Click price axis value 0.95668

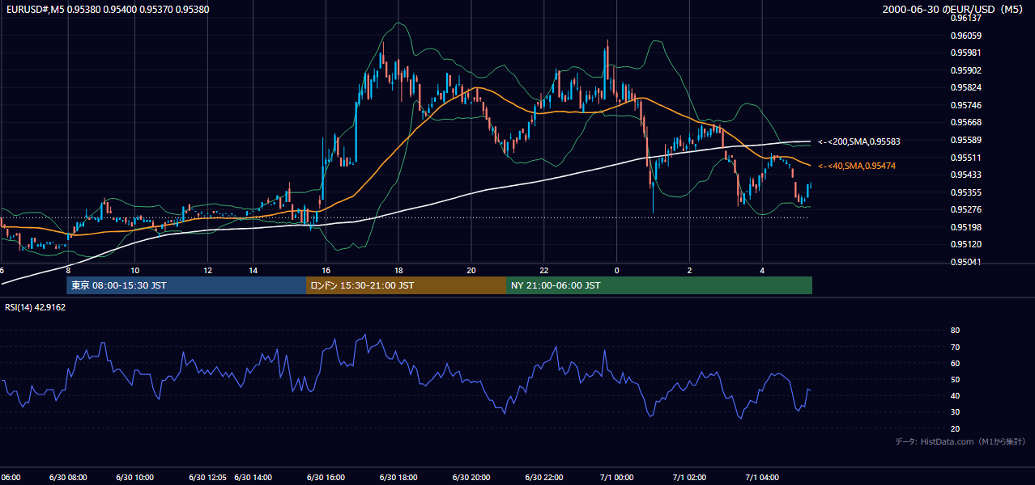coord(965,123)
